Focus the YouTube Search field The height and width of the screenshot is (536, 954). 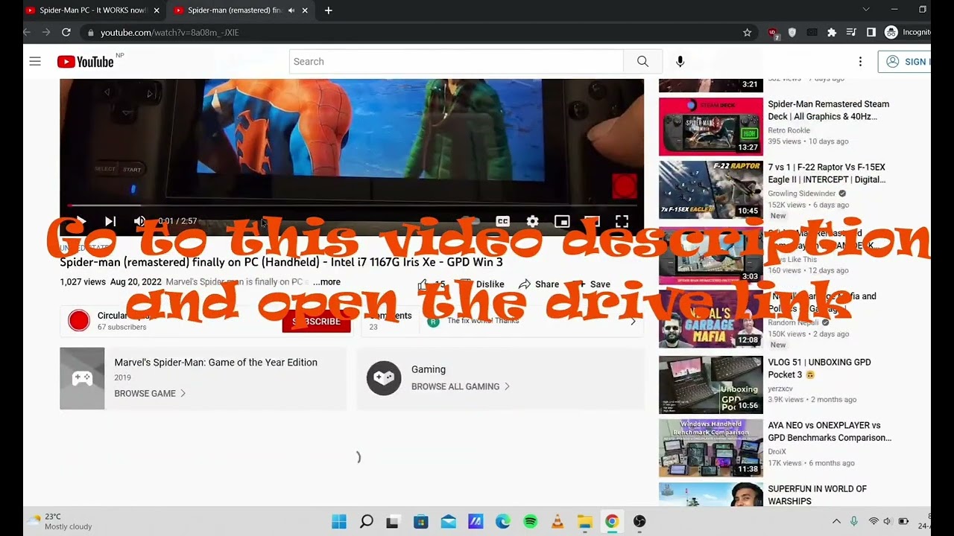coord(456,62)
